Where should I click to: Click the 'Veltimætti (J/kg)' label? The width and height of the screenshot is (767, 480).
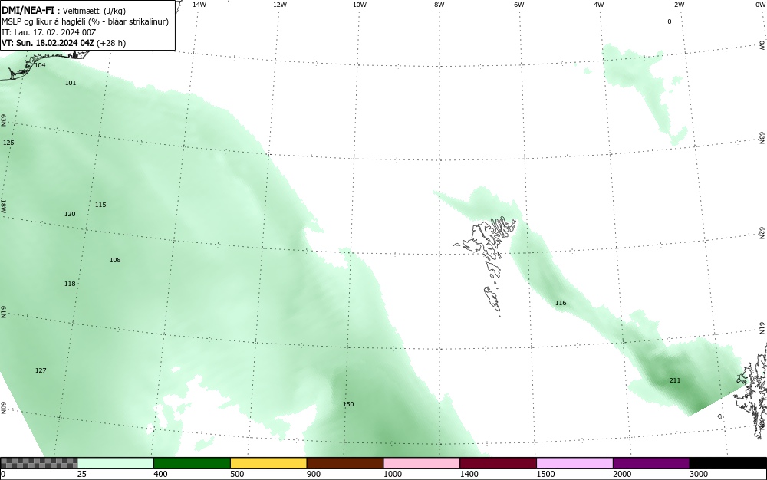(x=94, y=11)
